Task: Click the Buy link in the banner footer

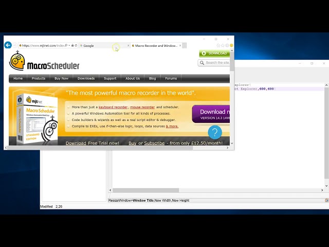Action: 133,143
